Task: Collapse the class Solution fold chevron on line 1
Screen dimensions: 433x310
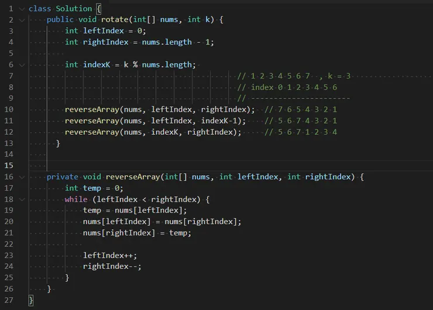Action: coord(22,9)
